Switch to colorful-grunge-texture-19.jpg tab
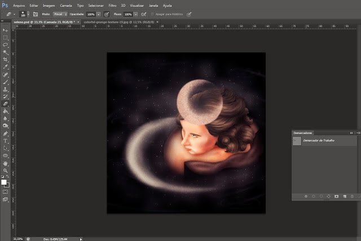This screenshot has width=361, height=241. 119,22
